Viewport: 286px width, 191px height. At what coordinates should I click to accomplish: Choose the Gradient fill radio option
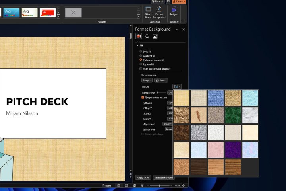click(x=141, y=56)
